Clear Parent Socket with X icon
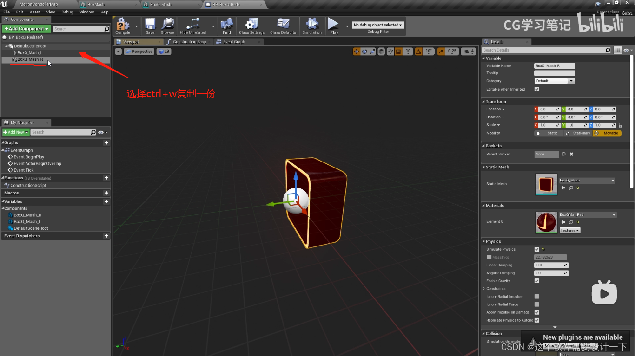This screenshot has height=356, width=635. pyautogui.click(x=572, y=154)
